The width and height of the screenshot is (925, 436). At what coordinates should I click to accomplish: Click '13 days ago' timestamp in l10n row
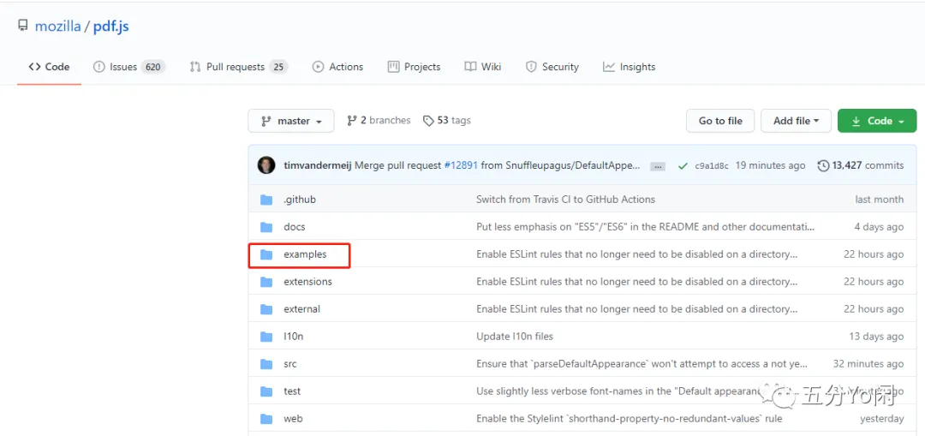(876, 337)
